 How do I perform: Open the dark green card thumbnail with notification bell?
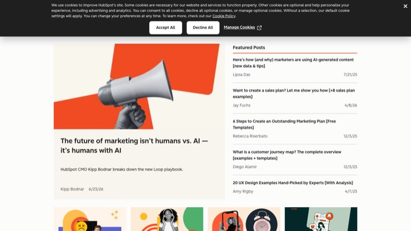pyautogui.click(x=321, y=219)
